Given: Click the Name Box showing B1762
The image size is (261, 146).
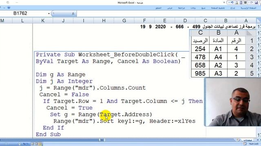Looking at the screenshot, I should (20, 13).
